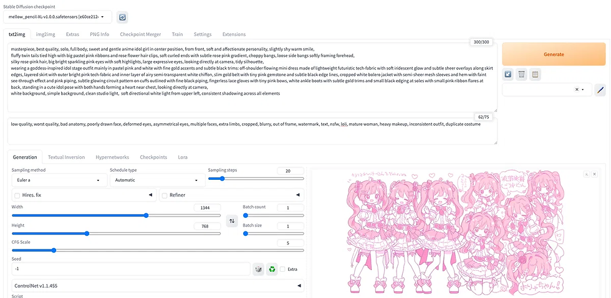Click the Batch size number box
The image size is (611, 298).
(291, 226)
